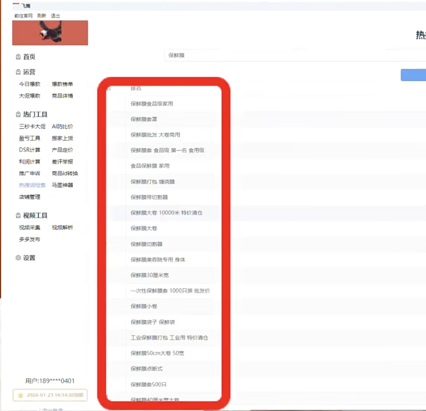
Task: Open the 马图神器 tool
Action: pyautogui.click(x=62, y=185)
